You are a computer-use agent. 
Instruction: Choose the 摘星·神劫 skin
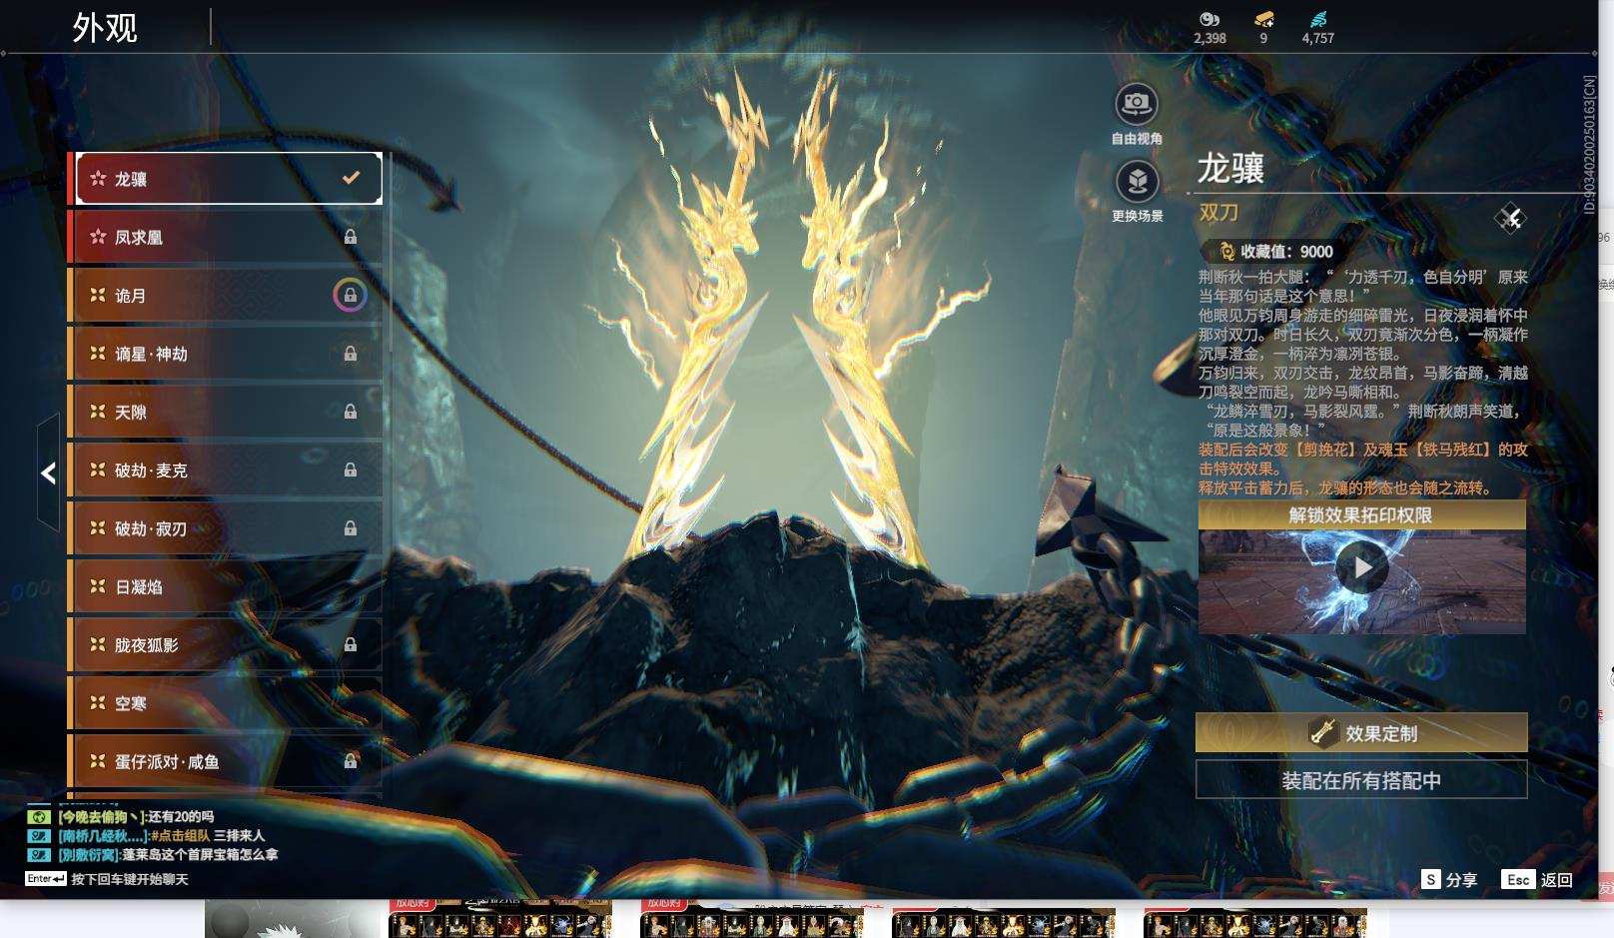click(x=225, y=354)
